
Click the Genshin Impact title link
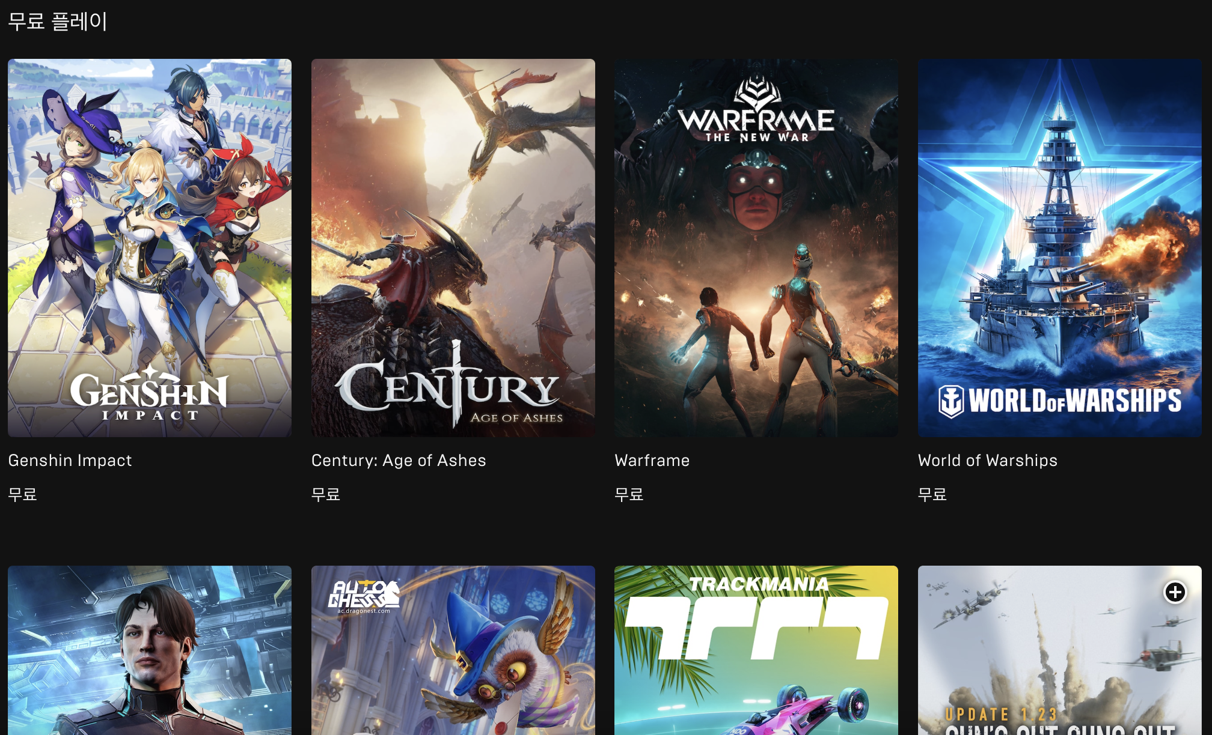70,461
